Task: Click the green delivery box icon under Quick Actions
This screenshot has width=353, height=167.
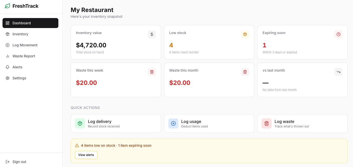Action: tap(80, 123)
